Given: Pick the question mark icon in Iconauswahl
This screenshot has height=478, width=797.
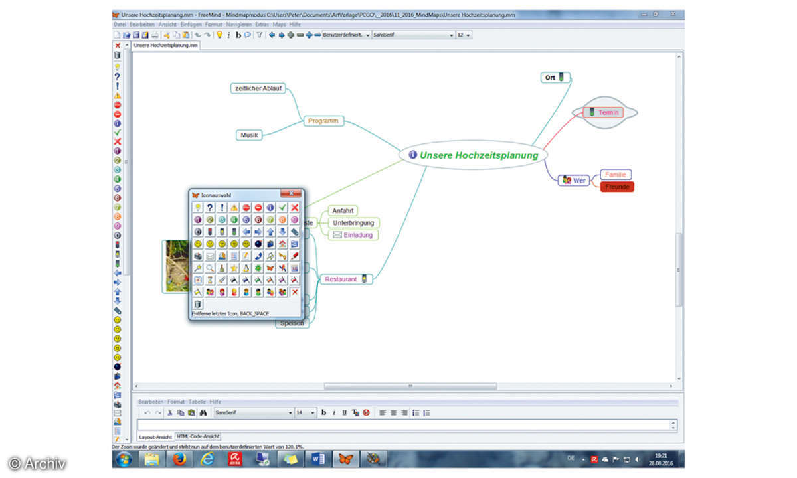Looking at the screenshot, I should (x=210, y=207).
